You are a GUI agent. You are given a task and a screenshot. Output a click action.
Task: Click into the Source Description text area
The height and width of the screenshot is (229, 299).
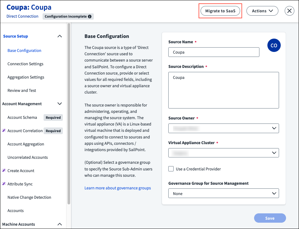click(x=224, y=90)
